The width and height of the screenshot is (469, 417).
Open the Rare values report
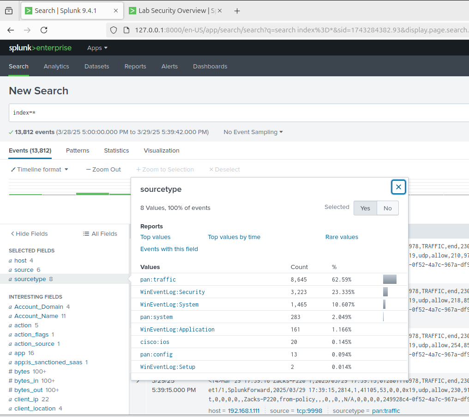point(342,237)
